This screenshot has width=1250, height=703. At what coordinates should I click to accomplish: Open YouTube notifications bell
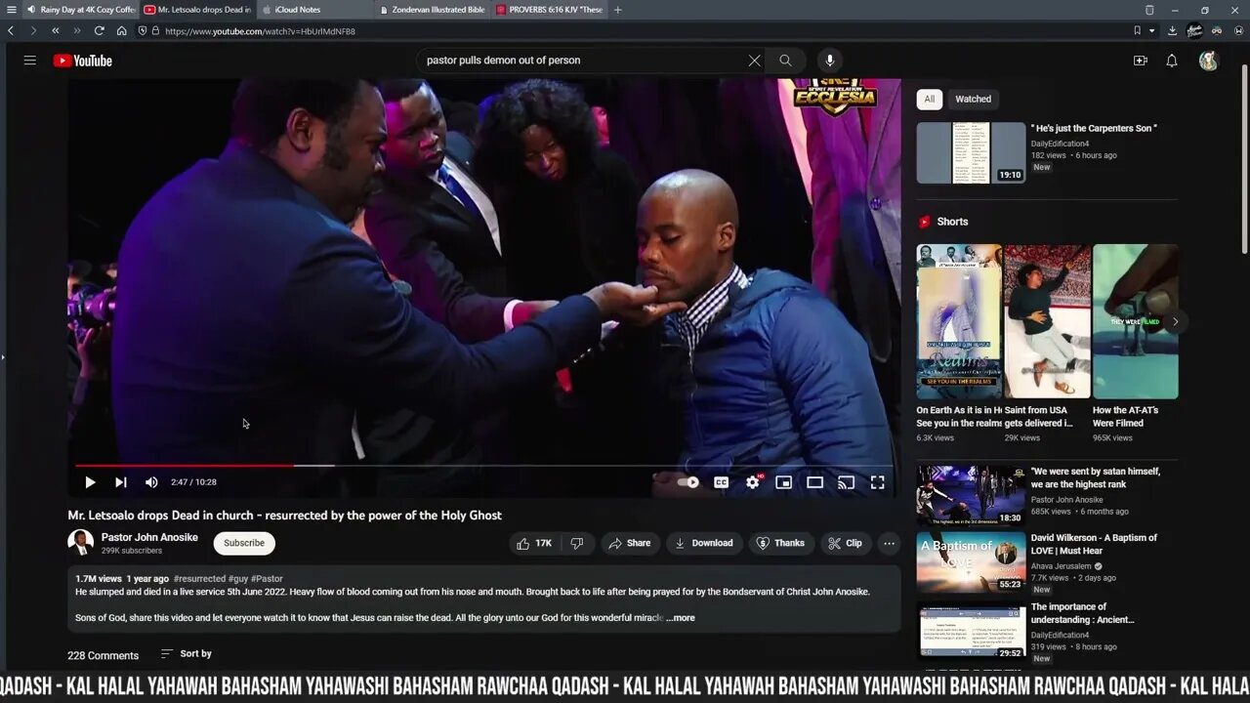coord(1172,61)
